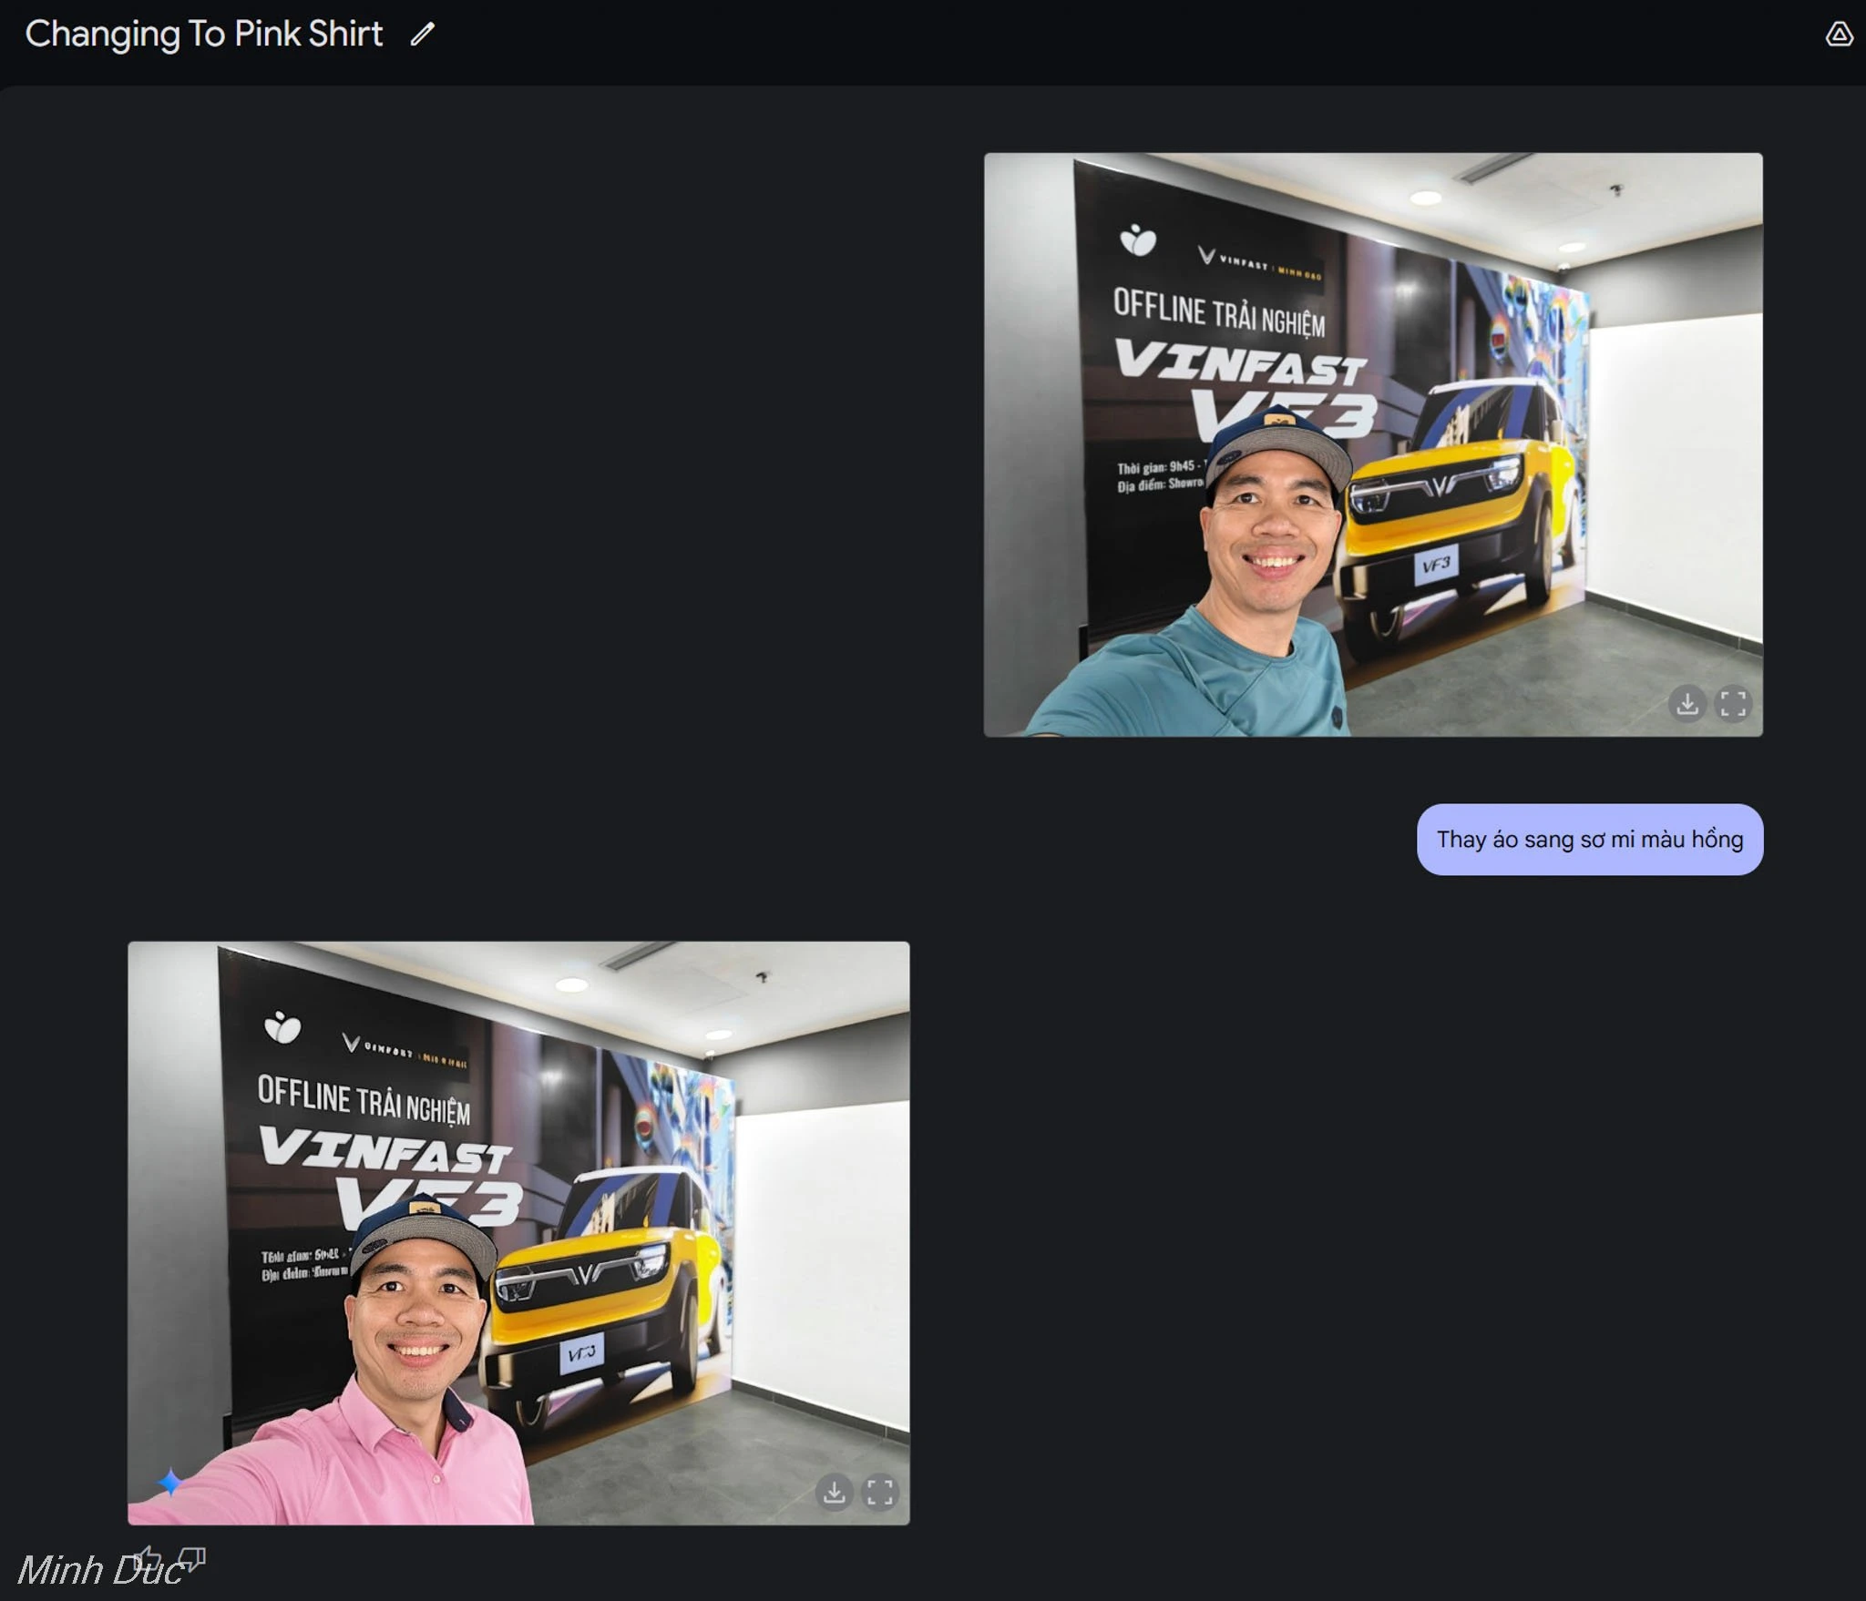Click the 'Changing To Pink Shirt' title
1866x1601 pixels.
point(204,35)
